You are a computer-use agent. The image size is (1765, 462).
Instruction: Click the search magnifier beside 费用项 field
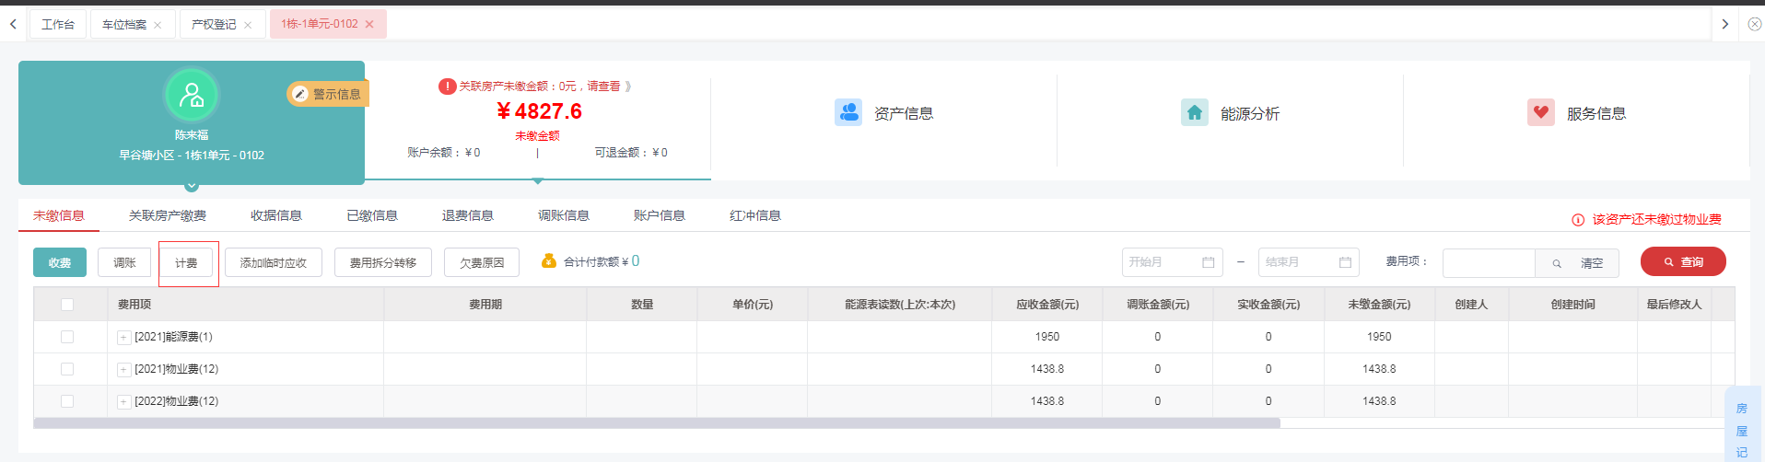point(1557,263)
